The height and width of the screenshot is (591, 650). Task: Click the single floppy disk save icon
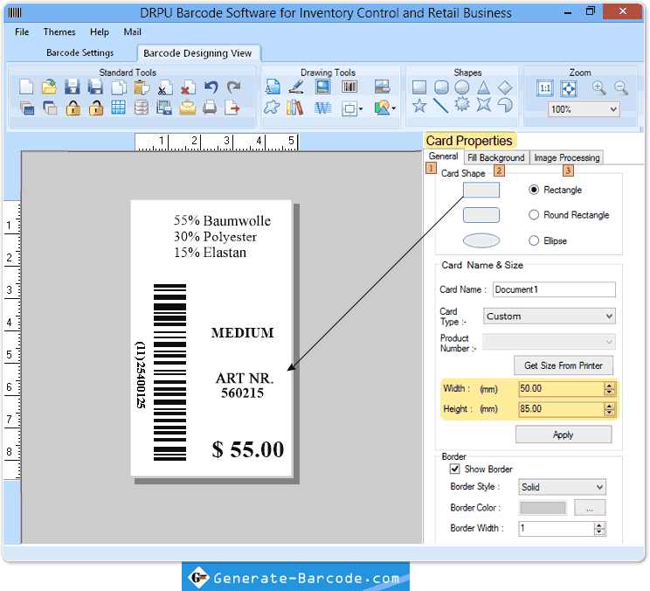click(x=73, y=87)
